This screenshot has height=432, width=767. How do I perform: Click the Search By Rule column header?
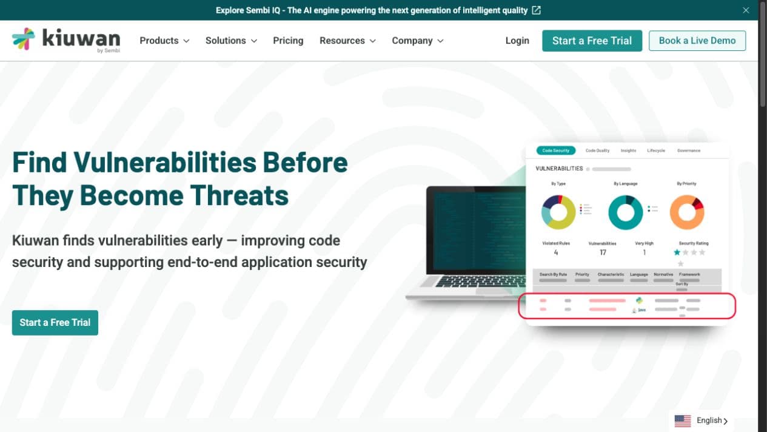[x=553, y=274]
